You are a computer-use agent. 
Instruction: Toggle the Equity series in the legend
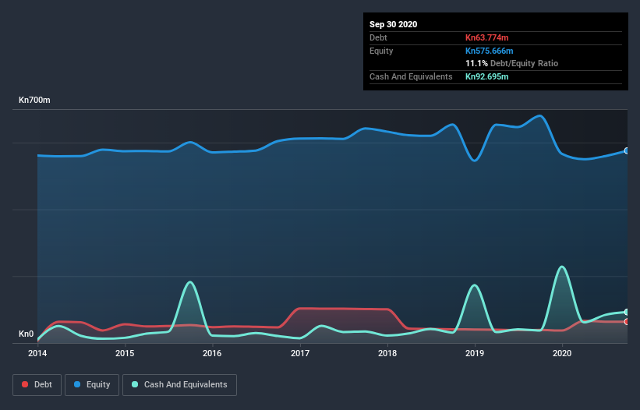coord(92,385)
